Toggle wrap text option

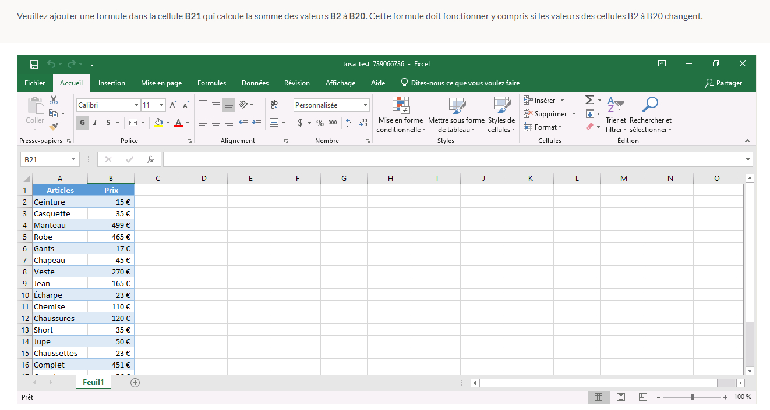point(274,104)
